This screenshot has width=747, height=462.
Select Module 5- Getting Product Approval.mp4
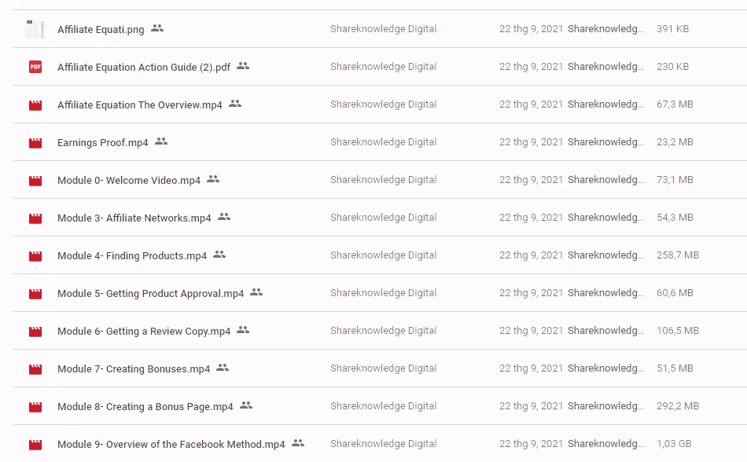coord(150,294)
